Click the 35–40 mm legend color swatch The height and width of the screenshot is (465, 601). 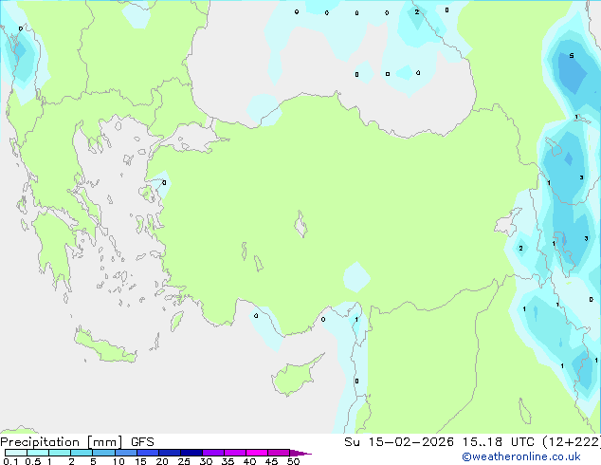click(235, 453)
